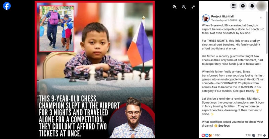Image resolution: width=269 pixels, height=139 pixels.
Task: Open the post options three-dot menu
Action: click(x=262, y=18)
